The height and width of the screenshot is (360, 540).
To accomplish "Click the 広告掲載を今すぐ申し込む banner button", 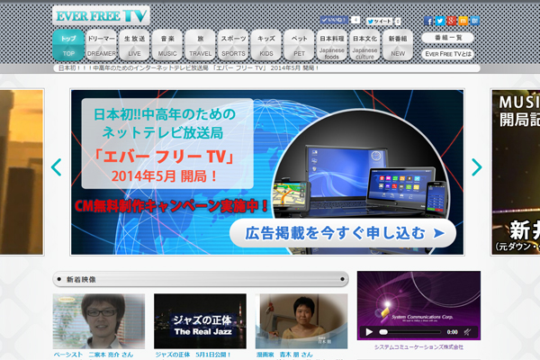I will tap(343, 233).
